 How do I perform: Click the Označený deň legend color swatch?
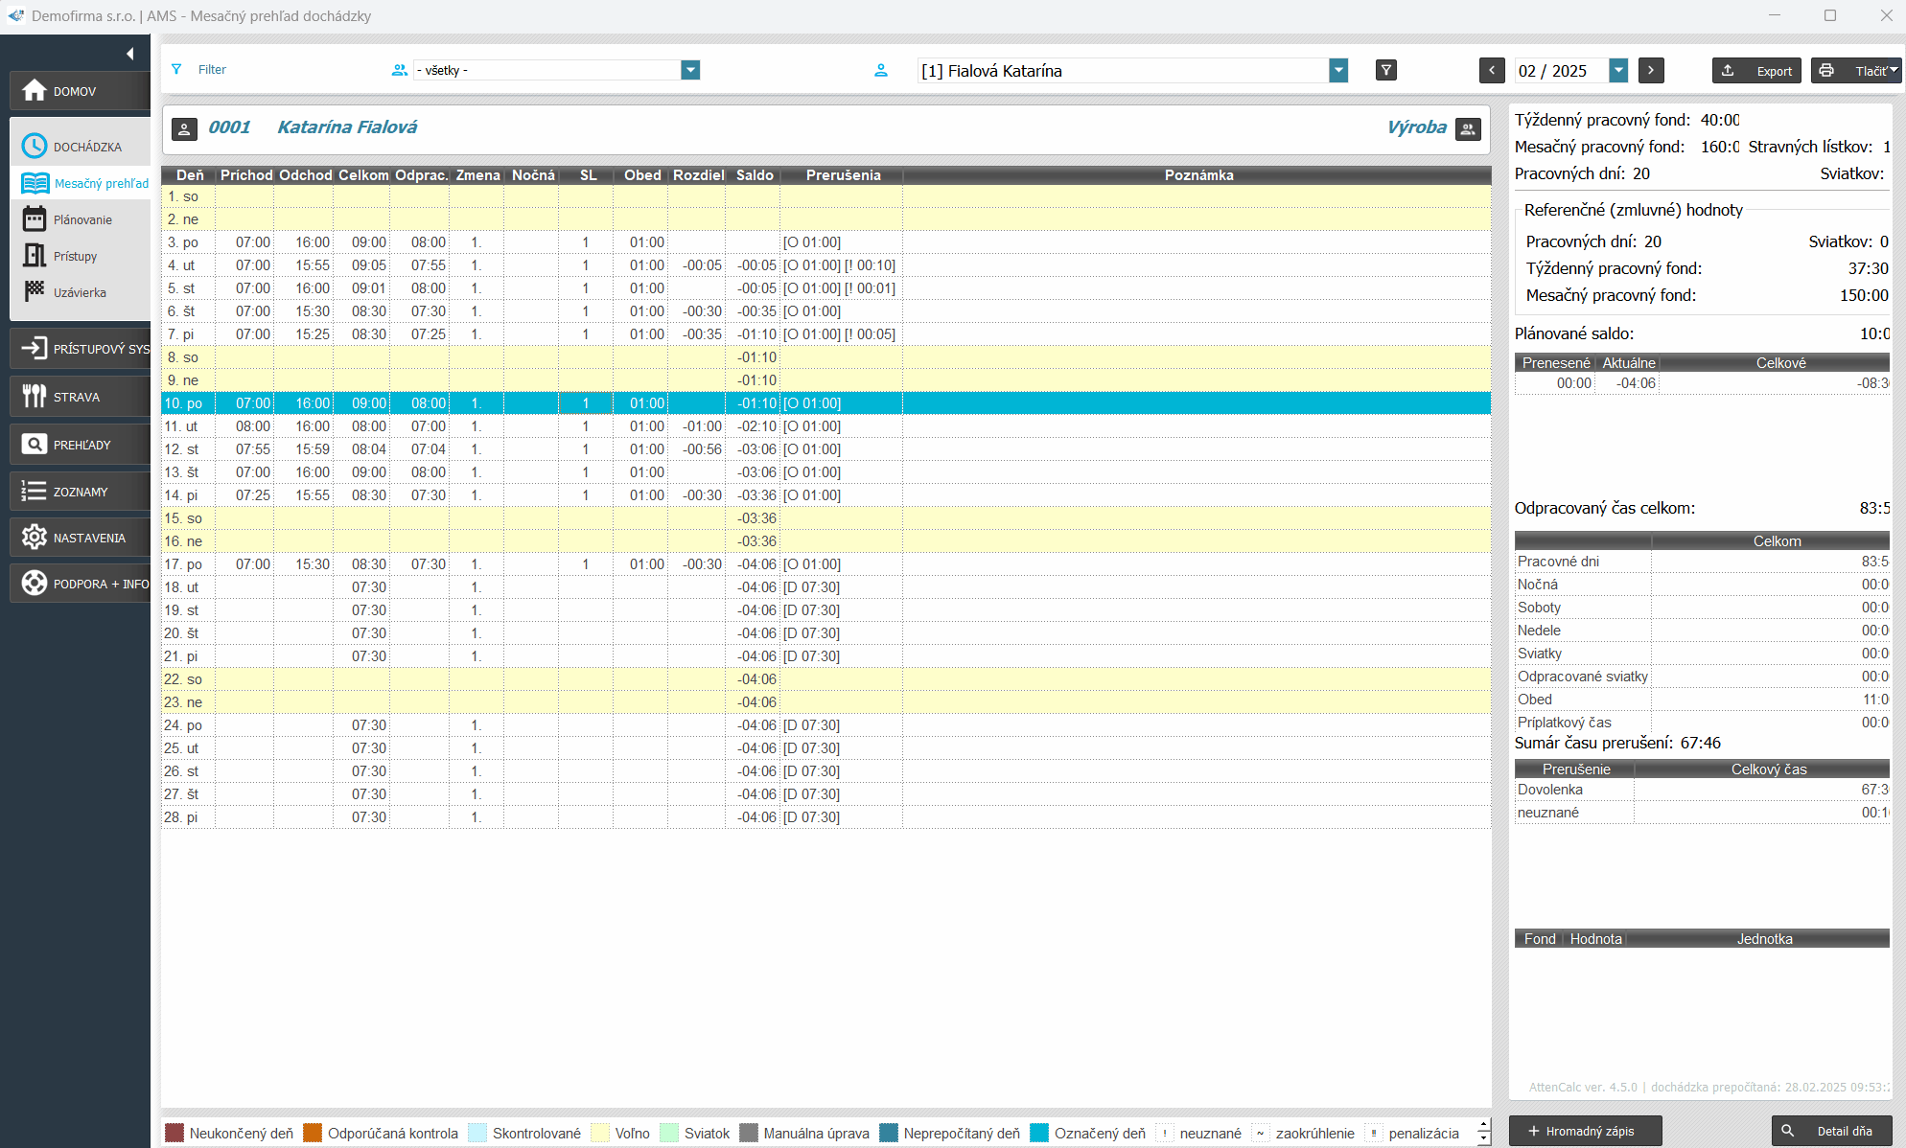click(1038, 1133)
